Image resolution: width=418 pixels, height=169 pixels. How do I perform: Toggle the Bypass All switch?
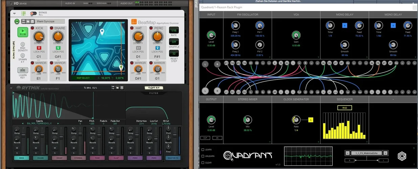(33, 14)
